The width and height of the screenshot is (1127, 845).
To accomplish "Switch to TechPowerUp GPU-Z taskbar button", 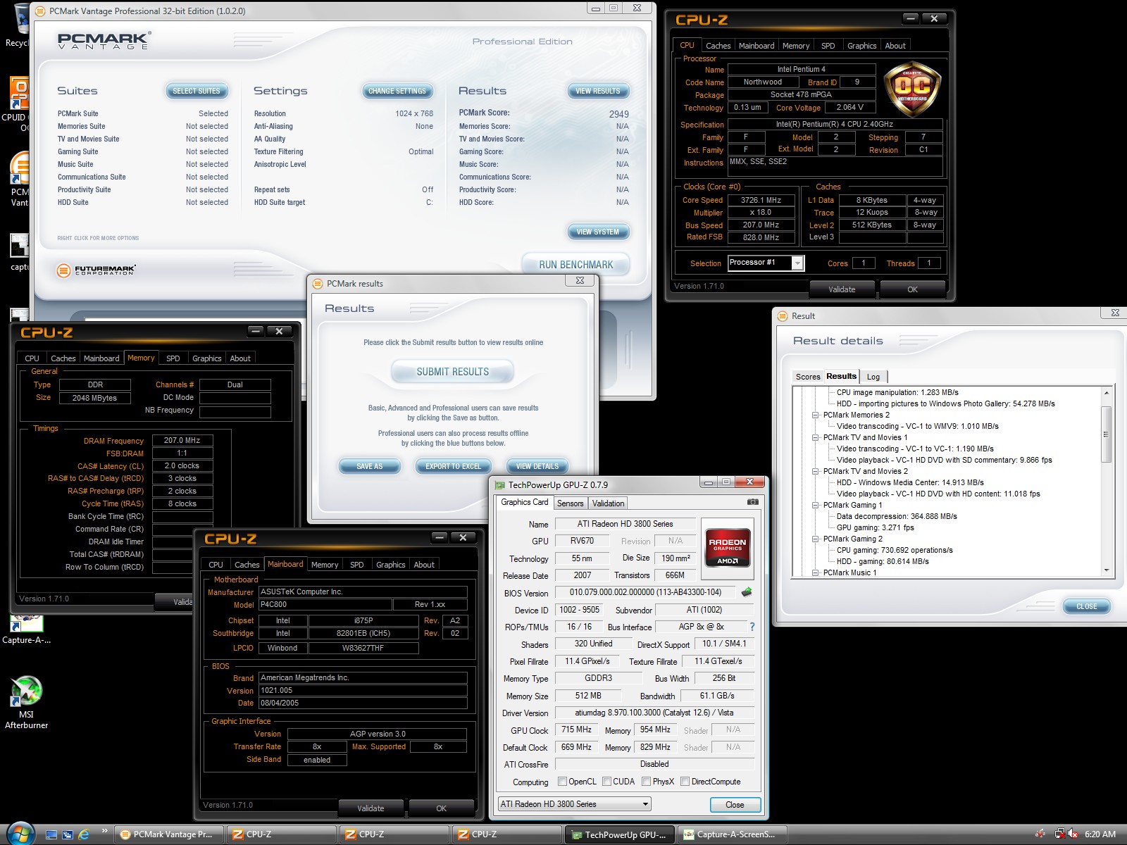I will tap(620, 834).
